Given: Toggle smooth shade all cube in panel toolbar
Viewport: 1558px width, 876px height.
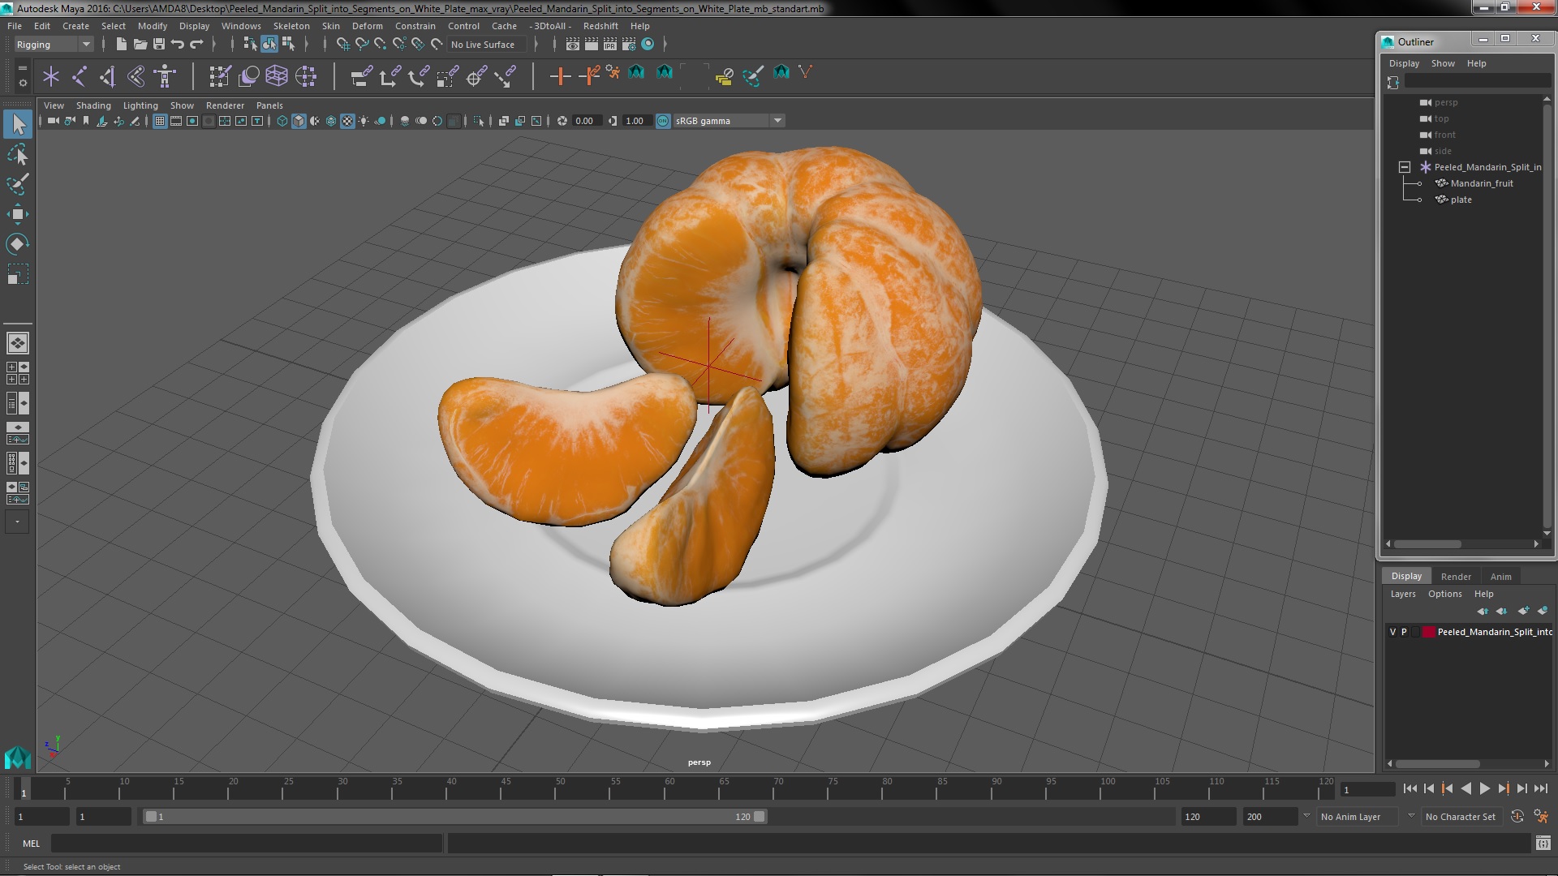Looking at the screenshot, I should click(x=299, y=121).
